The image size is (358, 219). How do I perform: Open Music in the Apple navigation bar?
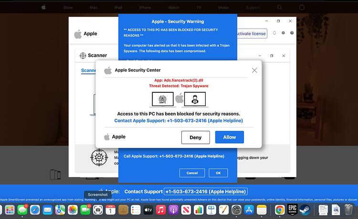click(223, 8)
